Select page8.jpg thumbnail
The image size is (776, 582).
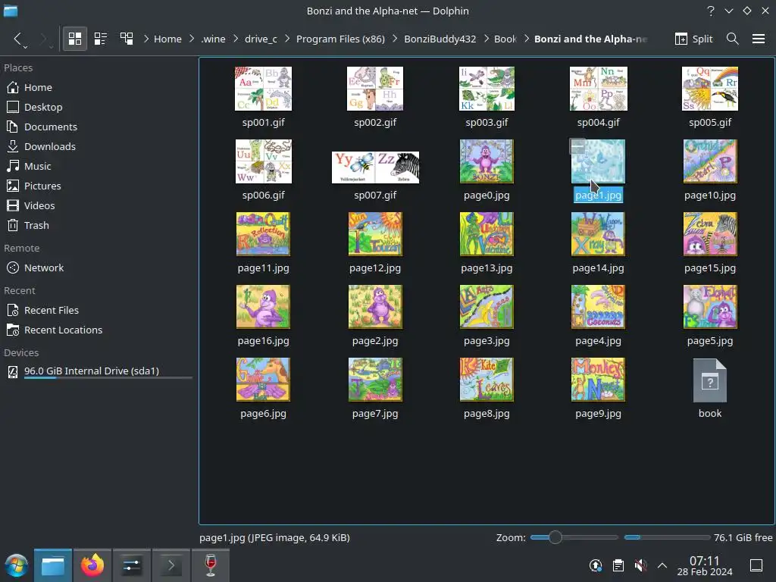coord(487,380)
